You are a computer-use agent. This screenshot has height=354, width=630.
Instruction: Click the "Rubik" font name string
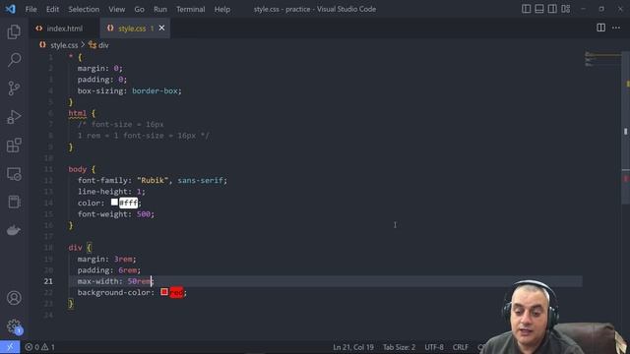(153, 181)
